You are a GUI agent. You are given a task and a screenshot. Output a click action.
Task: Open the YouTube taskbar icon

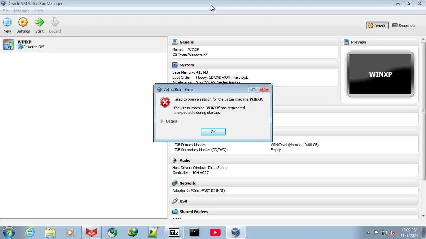point(215,232)
